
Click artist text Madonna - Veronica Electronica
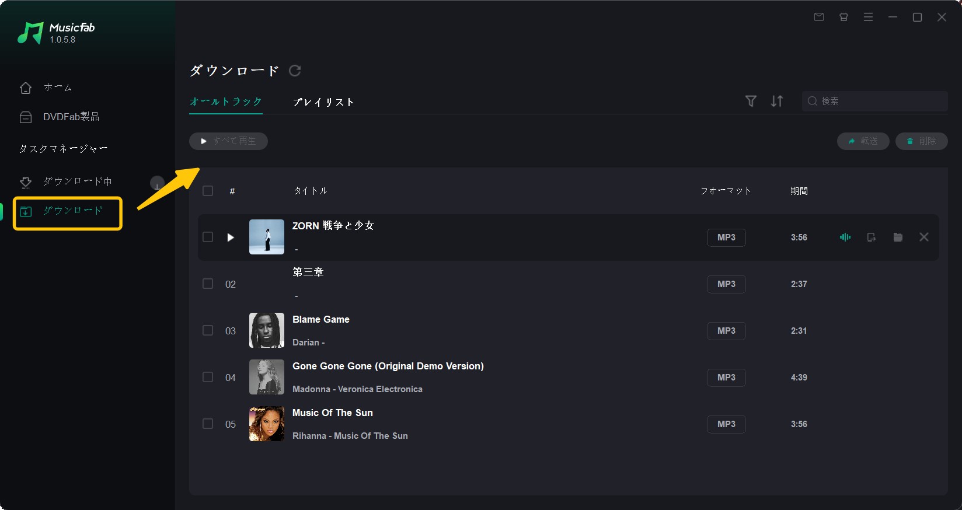click(357, 389)
